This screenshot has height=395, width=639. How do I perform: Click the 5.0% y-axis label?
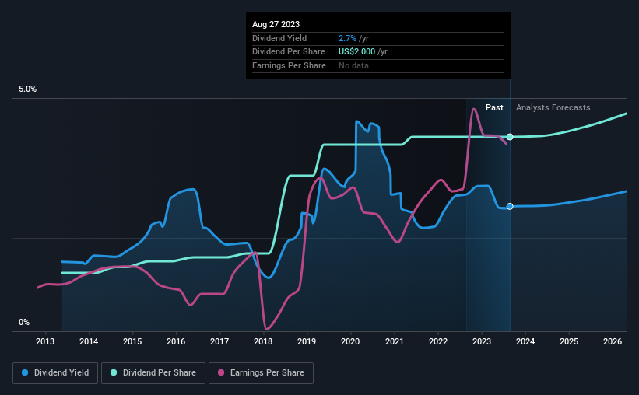tap(27, 89)
